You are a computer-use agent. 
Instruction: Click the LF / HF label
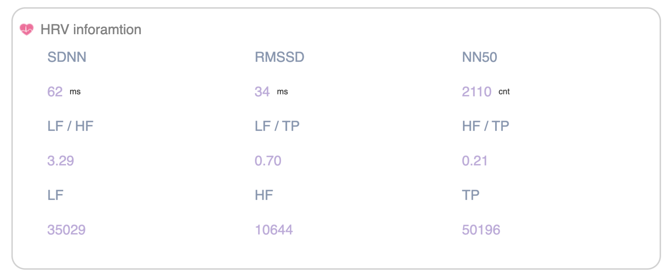70,126
